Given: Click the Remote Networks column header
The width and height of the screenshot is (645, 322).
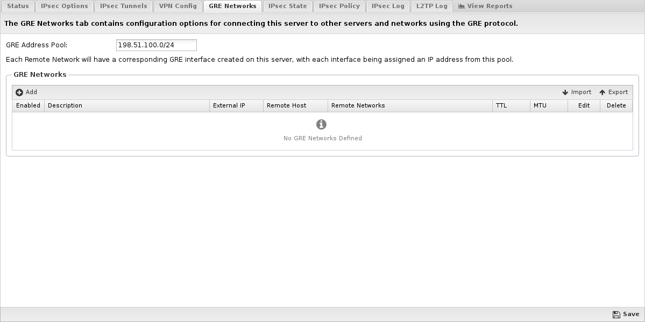Looking at the screenshot, I should (x=410, y=106).
